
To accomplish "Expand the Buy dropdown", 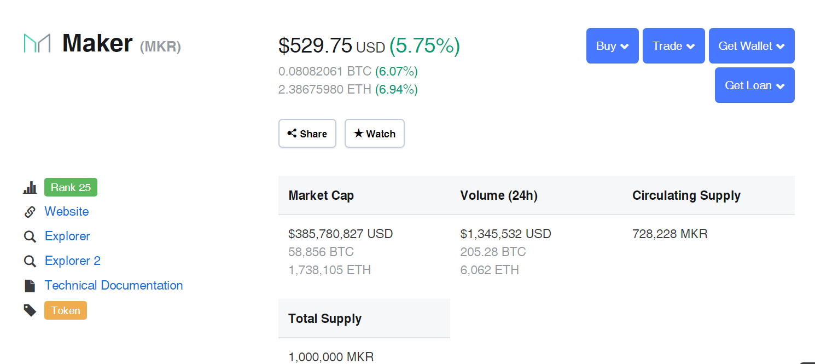I will [612, 46].
